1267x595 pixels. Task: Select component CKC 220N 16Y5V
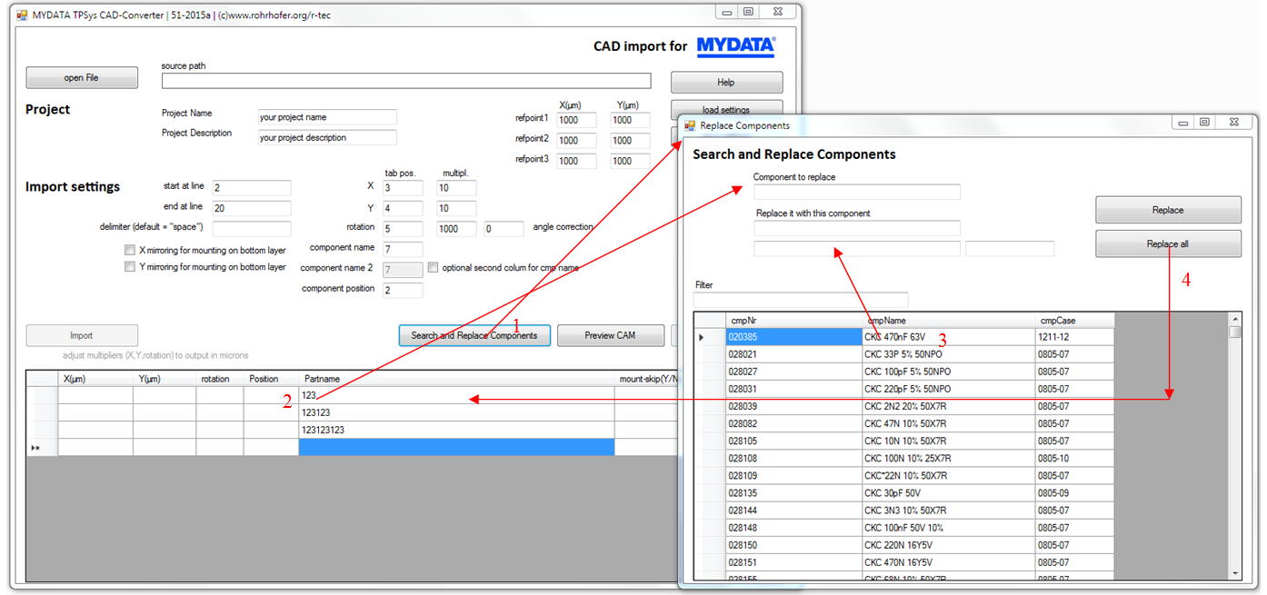(949, 545)
